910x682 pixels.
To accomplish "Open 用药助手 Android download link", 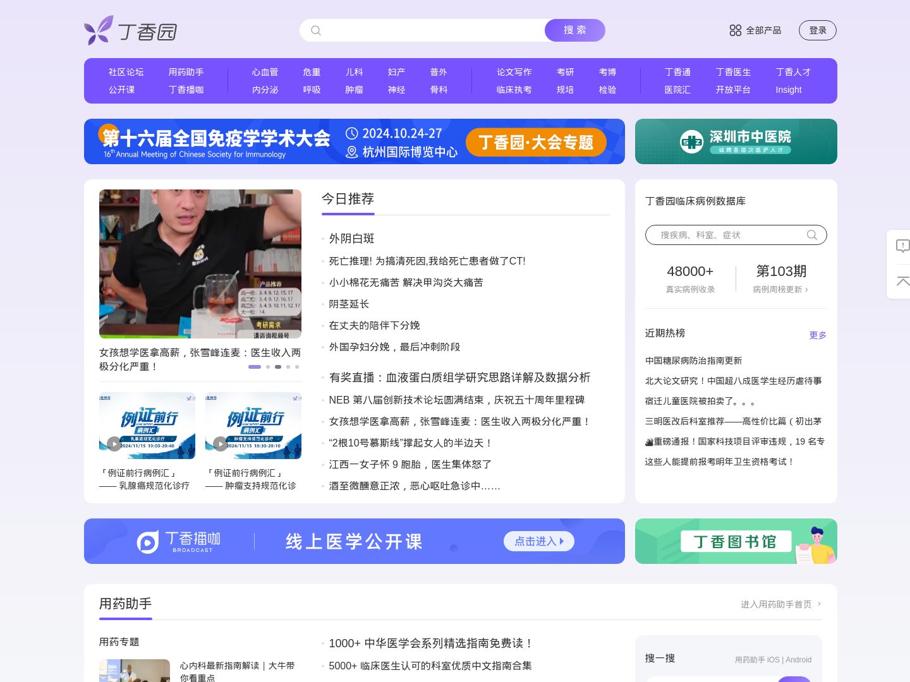I will pyautogui.click(x=798, y=660).
